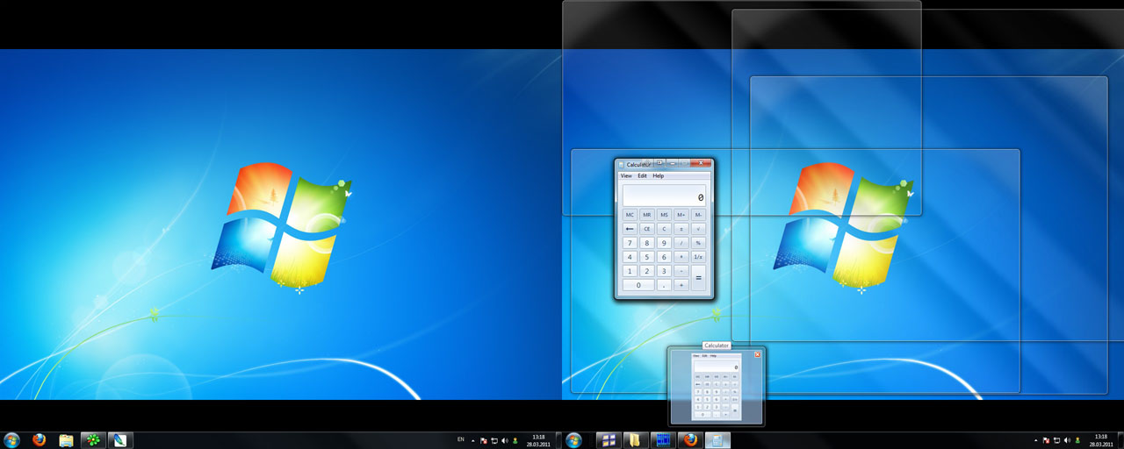Image resolution: width=1124 pixels, height=449 pixels.
Task: Click the four-window icon beside the right Start orb
Action: [607, 439]
